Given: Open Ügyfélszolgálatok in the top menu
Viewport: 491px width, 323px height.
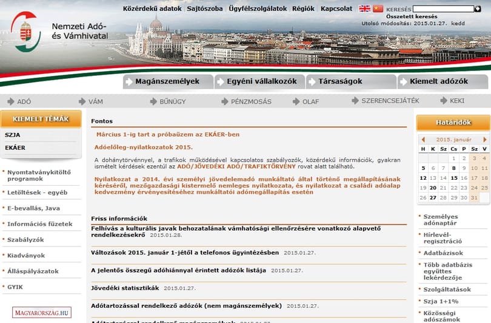Looking at the screenshot, I should pyautogui.click(x=258, y=8).
